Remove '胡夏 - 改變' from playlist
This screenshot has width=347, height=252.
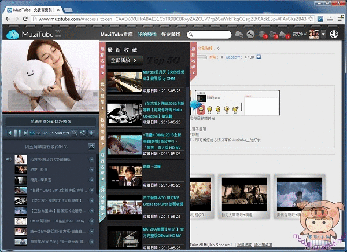pos(91,170)
